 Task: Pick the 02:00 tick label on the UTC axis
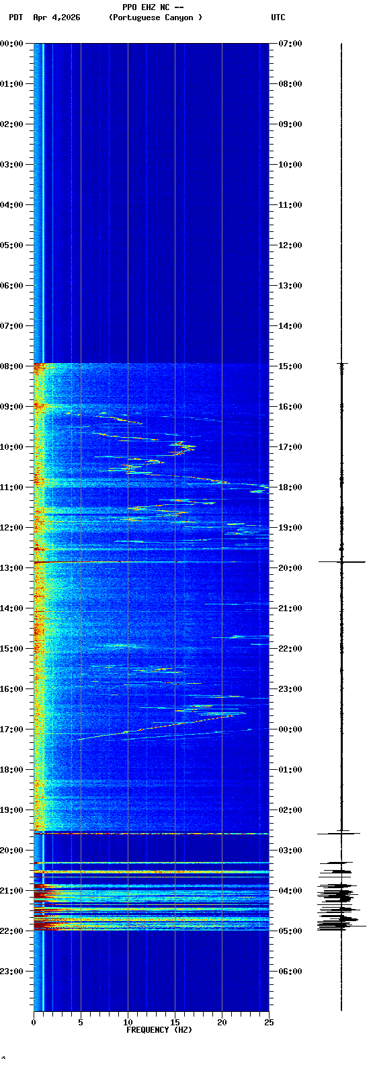[290, 810]
